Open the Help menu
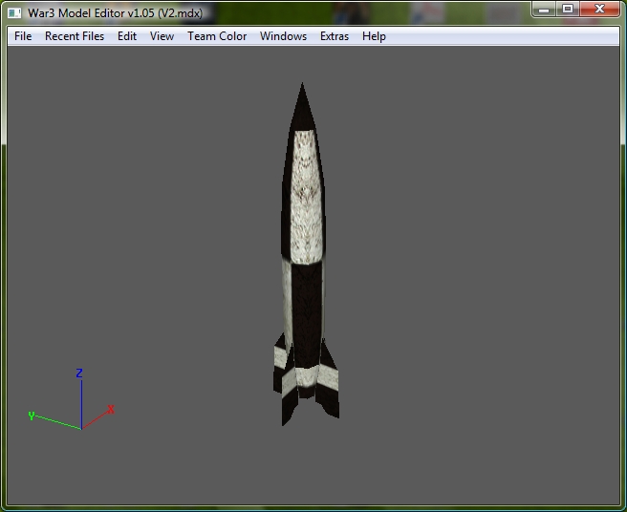The height and width of the screenshot is (512, 627). click(374, 36)
